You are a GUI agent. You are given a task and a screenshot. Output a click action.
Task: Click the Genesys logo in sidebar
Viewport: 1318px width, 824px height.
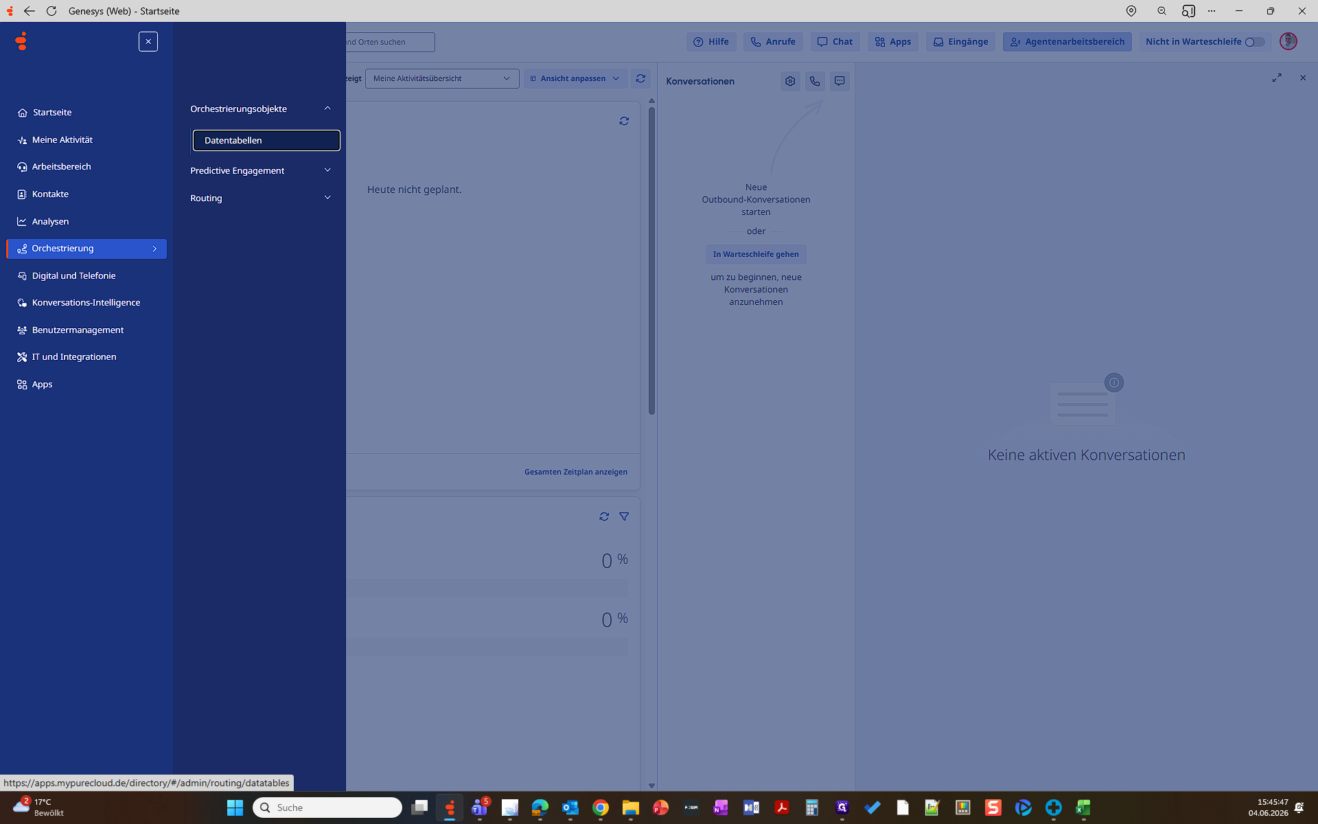tap(22, 41)
